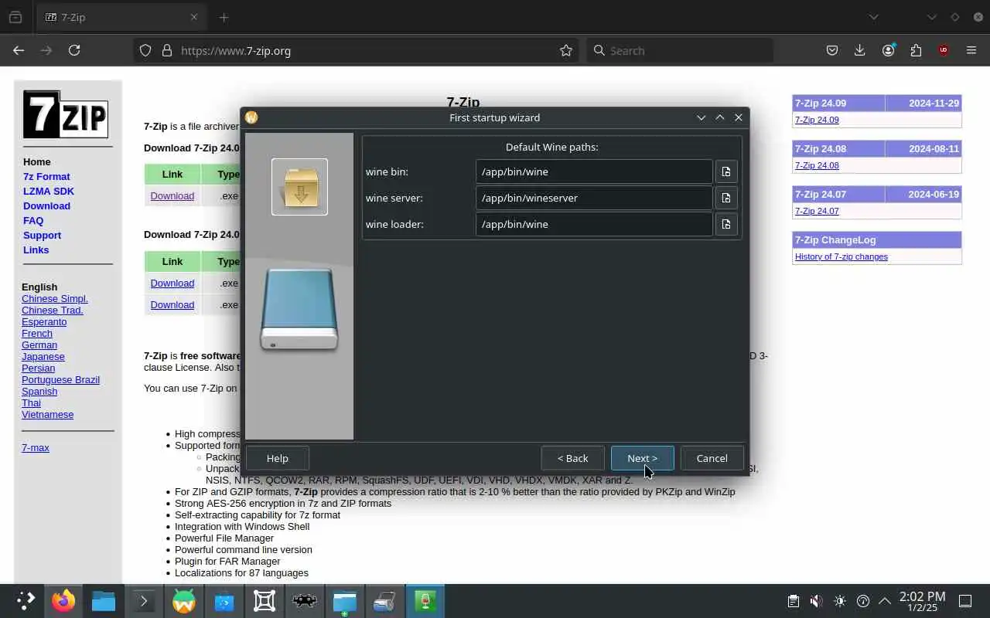Bookmark this page with the star
Image resolution: width=990 pixels, height=618 pixels.
click(x=566, y=50)
